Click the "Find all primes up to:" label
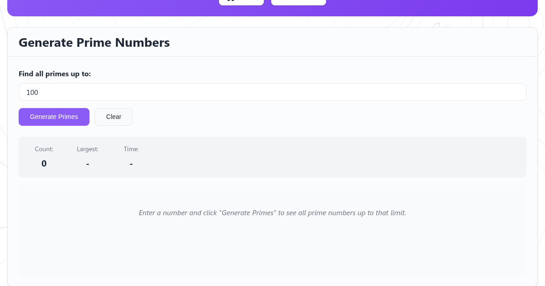This screenshot has height=286, width=545. [x=54, y=74]
